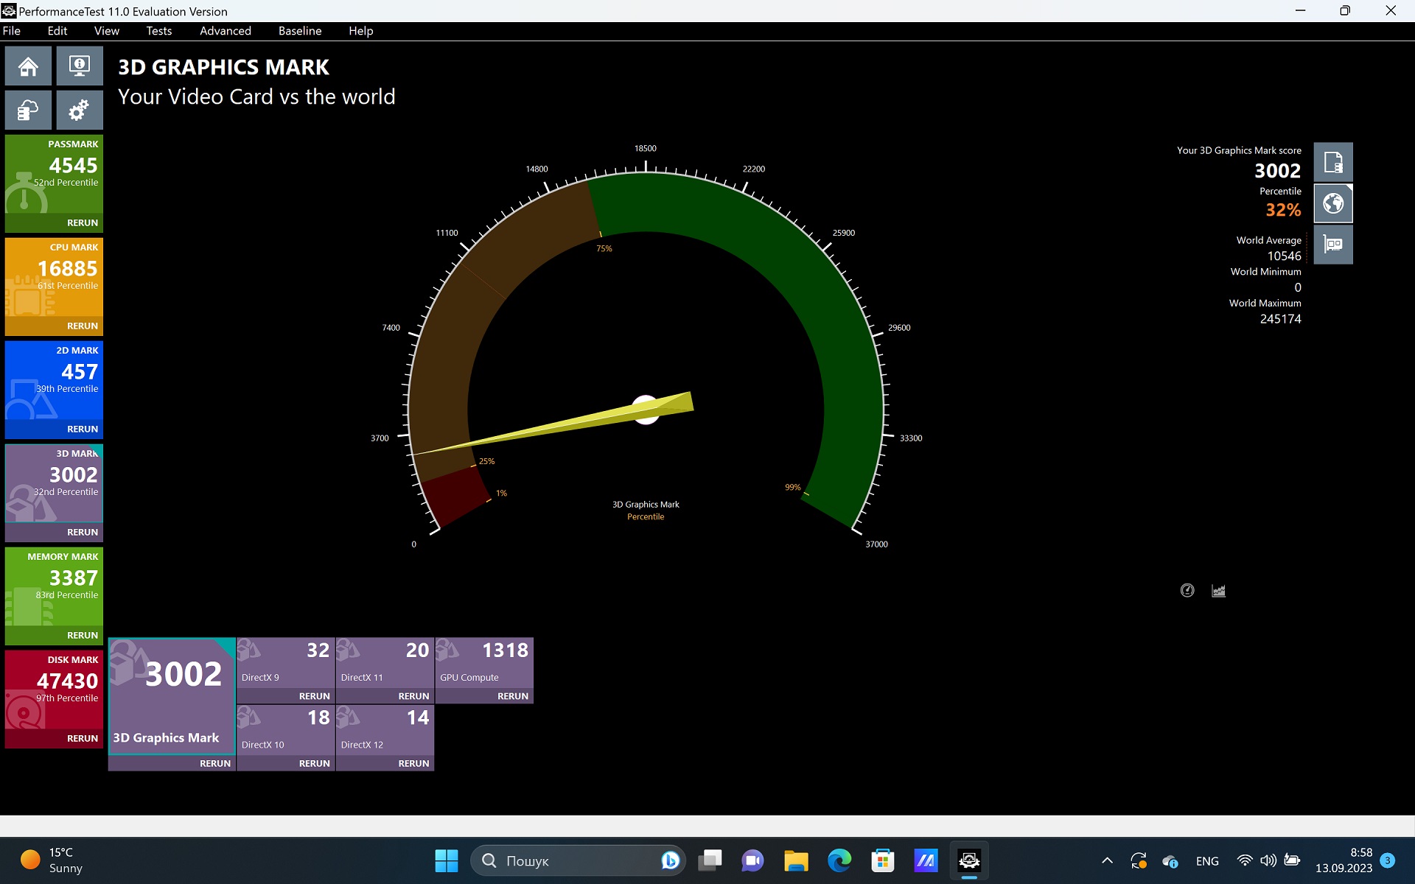The height and width of the screenshot is (884, 1415).
Task: Open Microsoft Store from the taskbar
Action: (882, 860)
